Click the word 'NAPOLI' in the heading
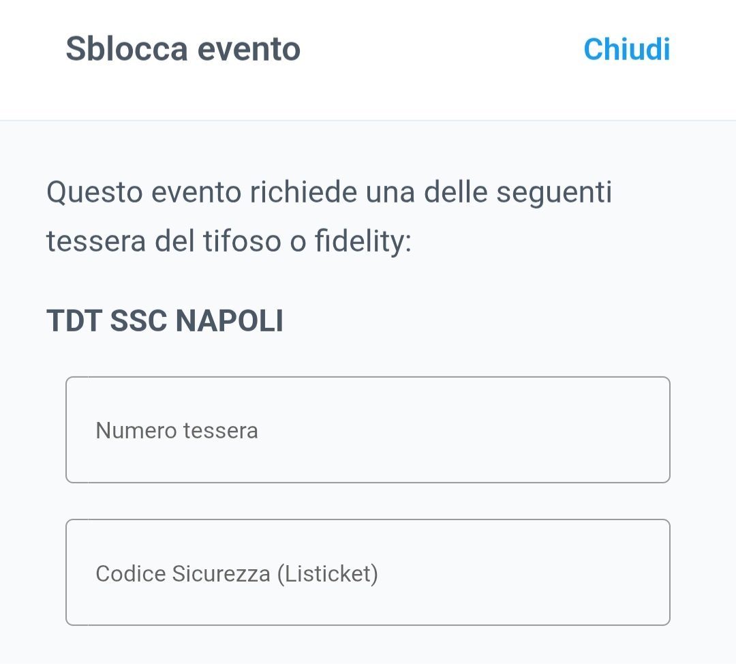Image resolution: width=736 pixels, height=664 pixels. [229, 321]
